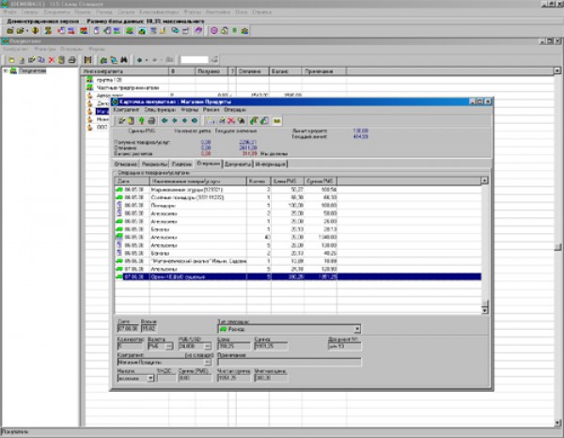Click the search input box in Buyers toolbar
The height and width of the screenshot is (438, 564).
(195, 60)
